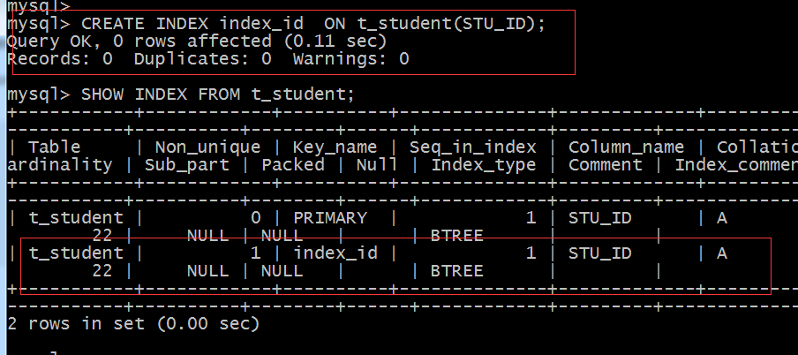Screen dimensions: 798x355
Task: Click the CREATE INDEX command text
Action: coord(313,24)
